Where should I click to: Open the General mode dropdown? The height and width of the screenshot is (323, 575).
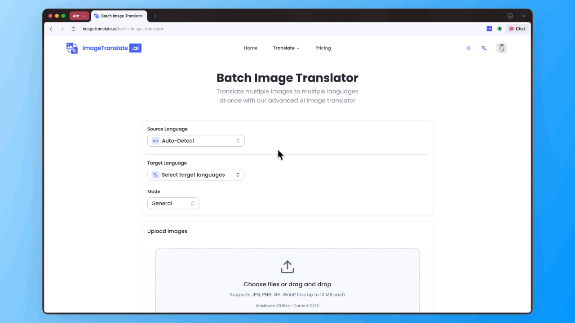tap(173, 203)
